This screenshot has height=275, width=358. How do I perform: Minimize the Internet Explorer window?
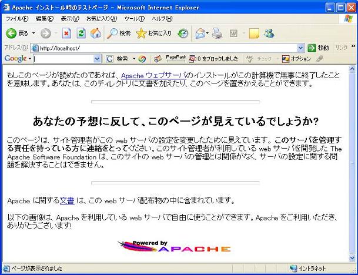coord(330,8)
